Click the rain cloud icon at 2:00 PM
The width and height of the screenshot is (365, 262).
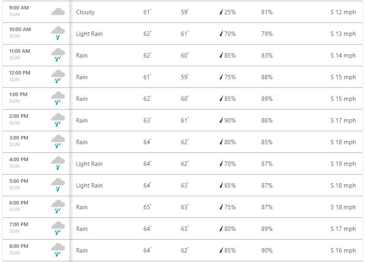[x=58, y=120]
